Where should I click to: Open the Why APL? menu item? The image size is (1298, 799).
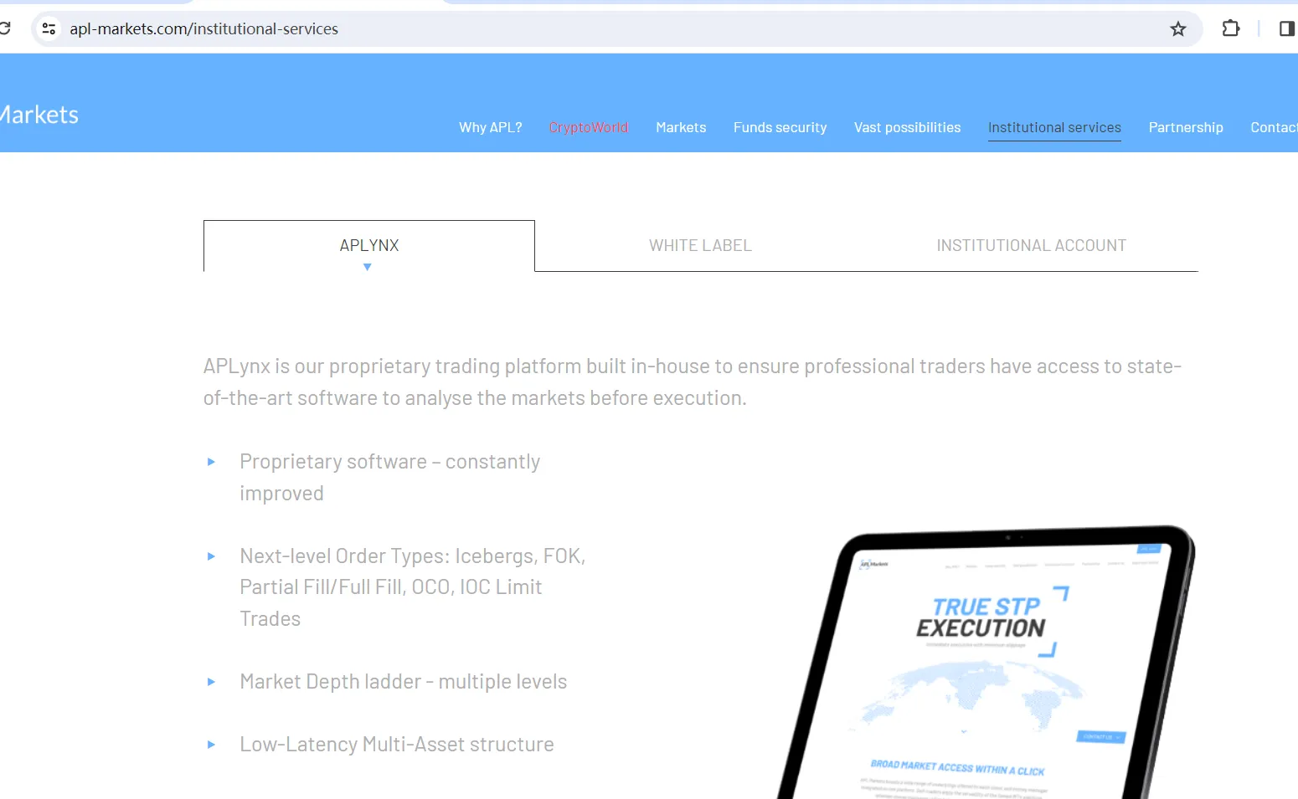pos(491,127)
